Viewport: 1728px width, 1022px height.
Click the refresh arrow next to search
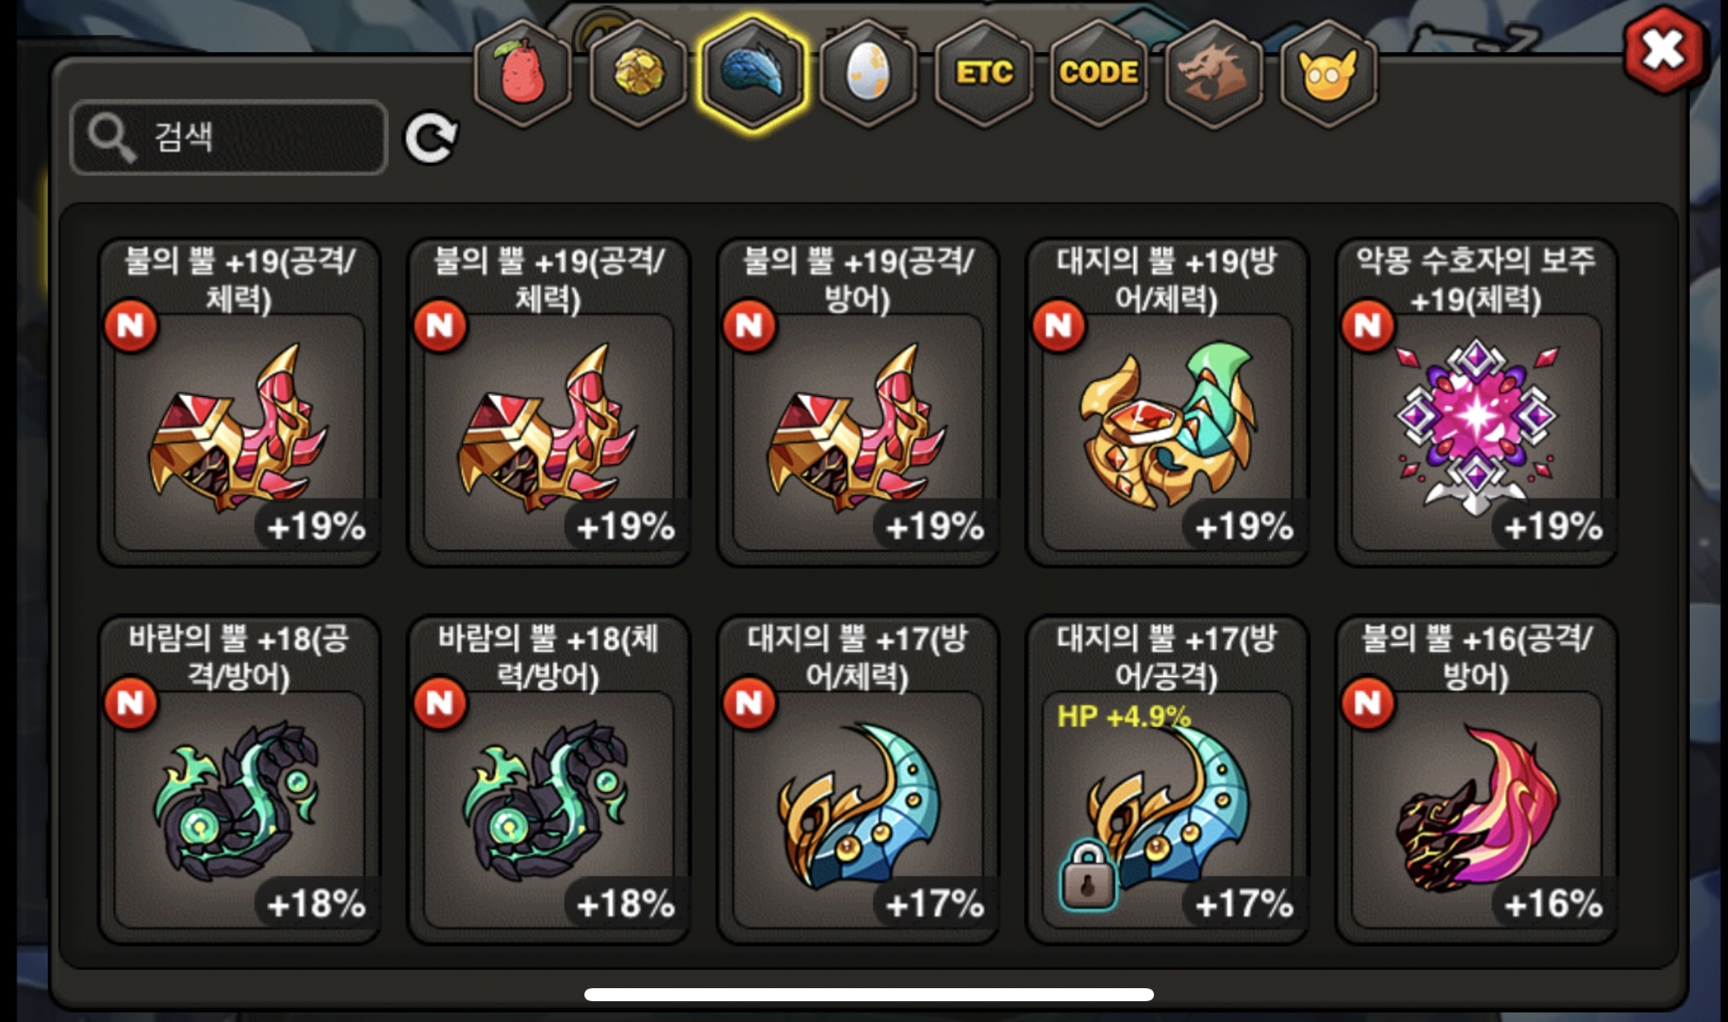point(431,137)
